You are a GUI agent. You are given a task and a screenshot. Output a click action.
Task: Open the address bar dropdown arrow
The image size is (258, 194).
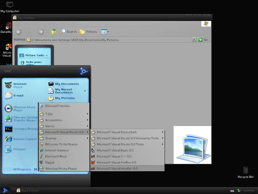point(194,40)
